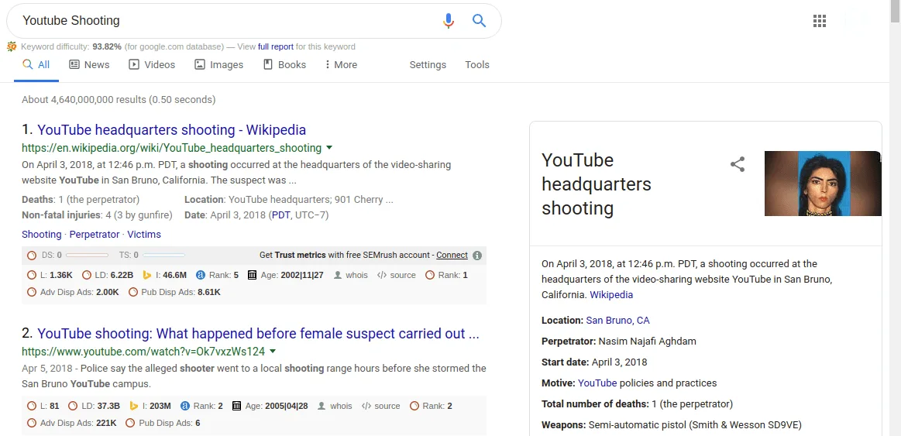Open the full report keyword link
The width and height of the screenshot is (901, 436).
pos(275,46)
